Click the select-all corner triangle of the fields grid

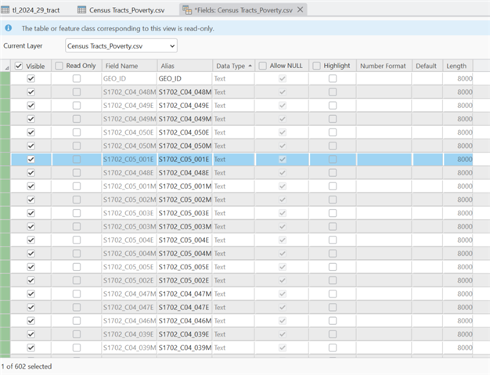[x=6, y=67]
